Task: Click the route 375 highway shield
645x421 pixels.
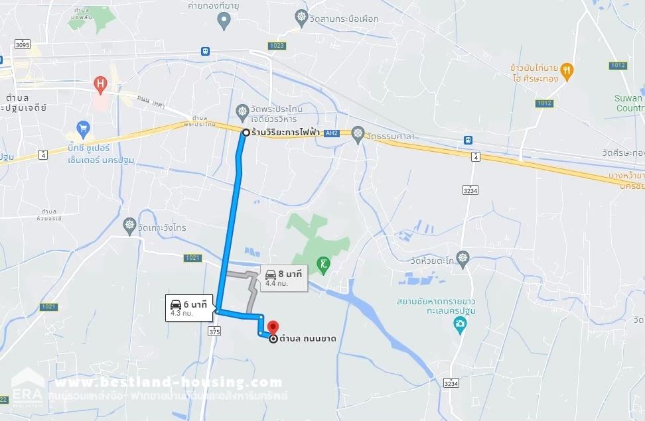Action: click(214, 331)
